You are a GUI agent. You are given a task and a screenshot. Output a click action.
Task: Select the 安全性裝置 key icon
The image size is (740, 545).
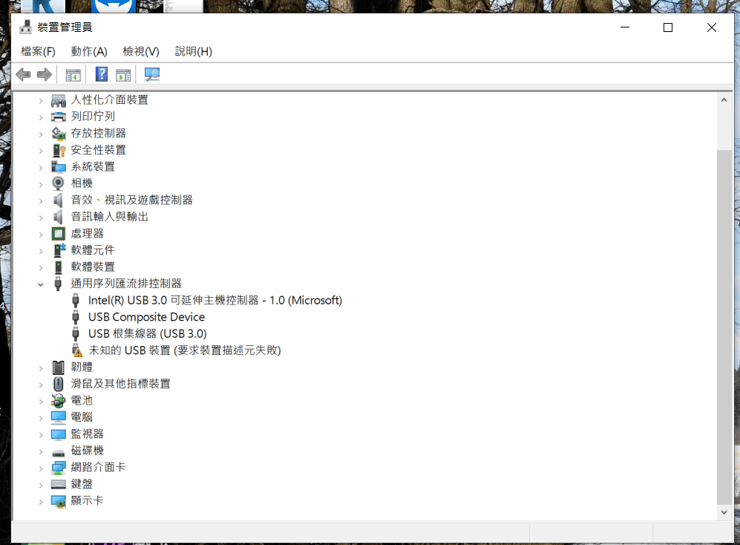click(59, 150)
